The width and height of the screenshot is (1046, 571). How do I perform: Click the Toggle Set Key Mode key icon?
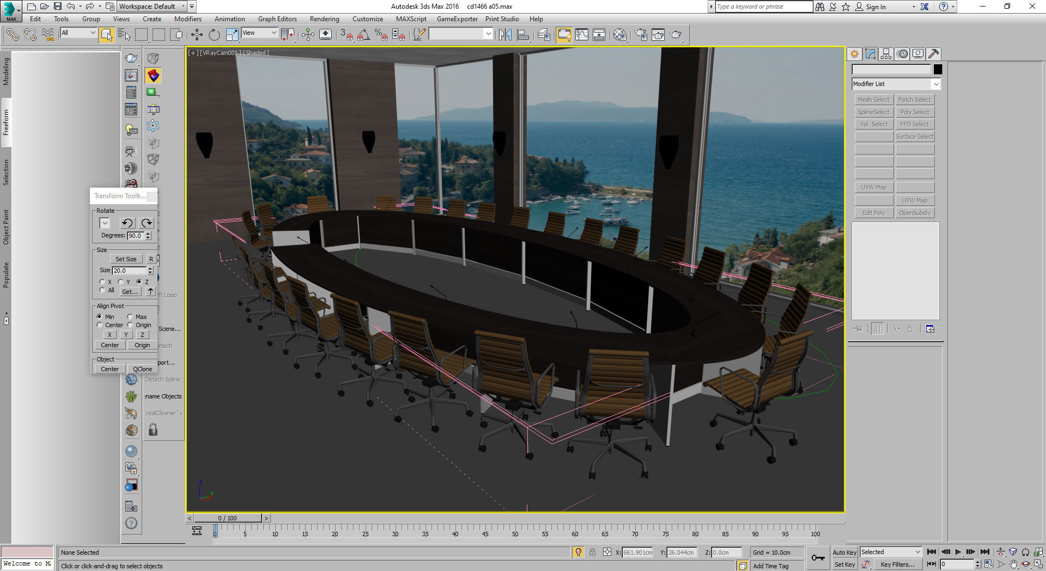point(818,557)
